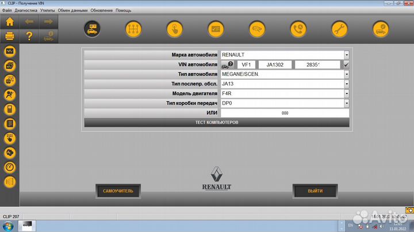Click the VIN field containing 2835
This screenshot has width=414, height=232.
point(317,64)
